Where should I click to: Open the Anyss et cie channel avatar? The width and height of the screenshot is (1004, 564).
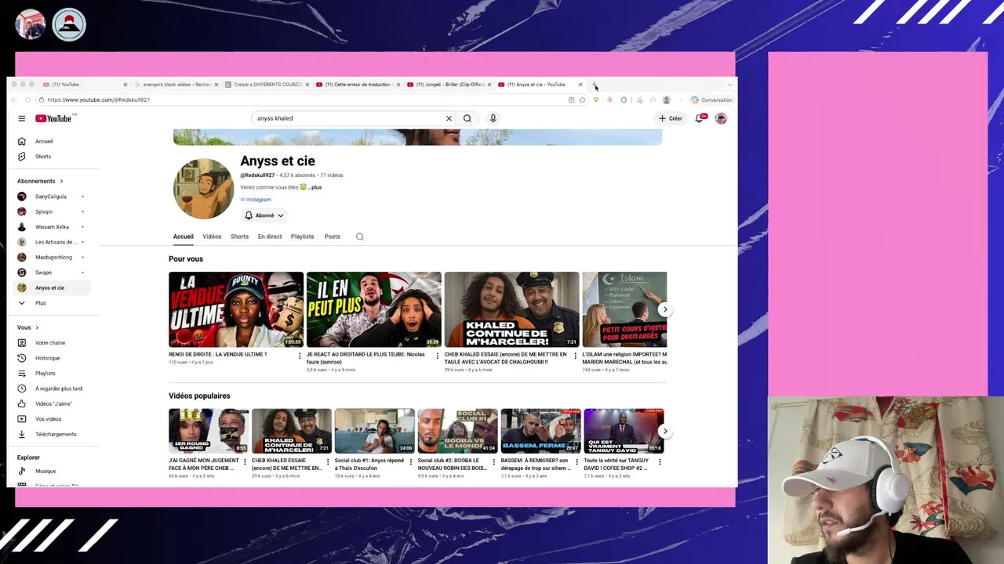pos(203,189)
